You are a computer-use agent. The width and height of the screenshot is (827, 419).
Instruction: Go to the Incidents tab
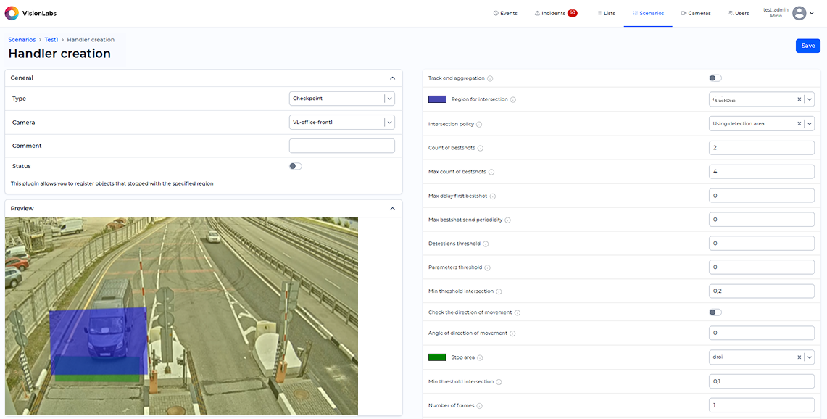coord(555,13)
